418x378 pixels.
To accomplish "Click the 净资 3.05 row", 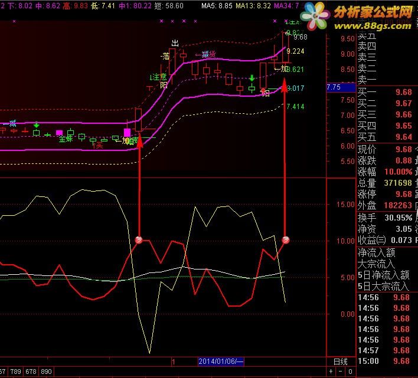I will click(x=385, y=229).
